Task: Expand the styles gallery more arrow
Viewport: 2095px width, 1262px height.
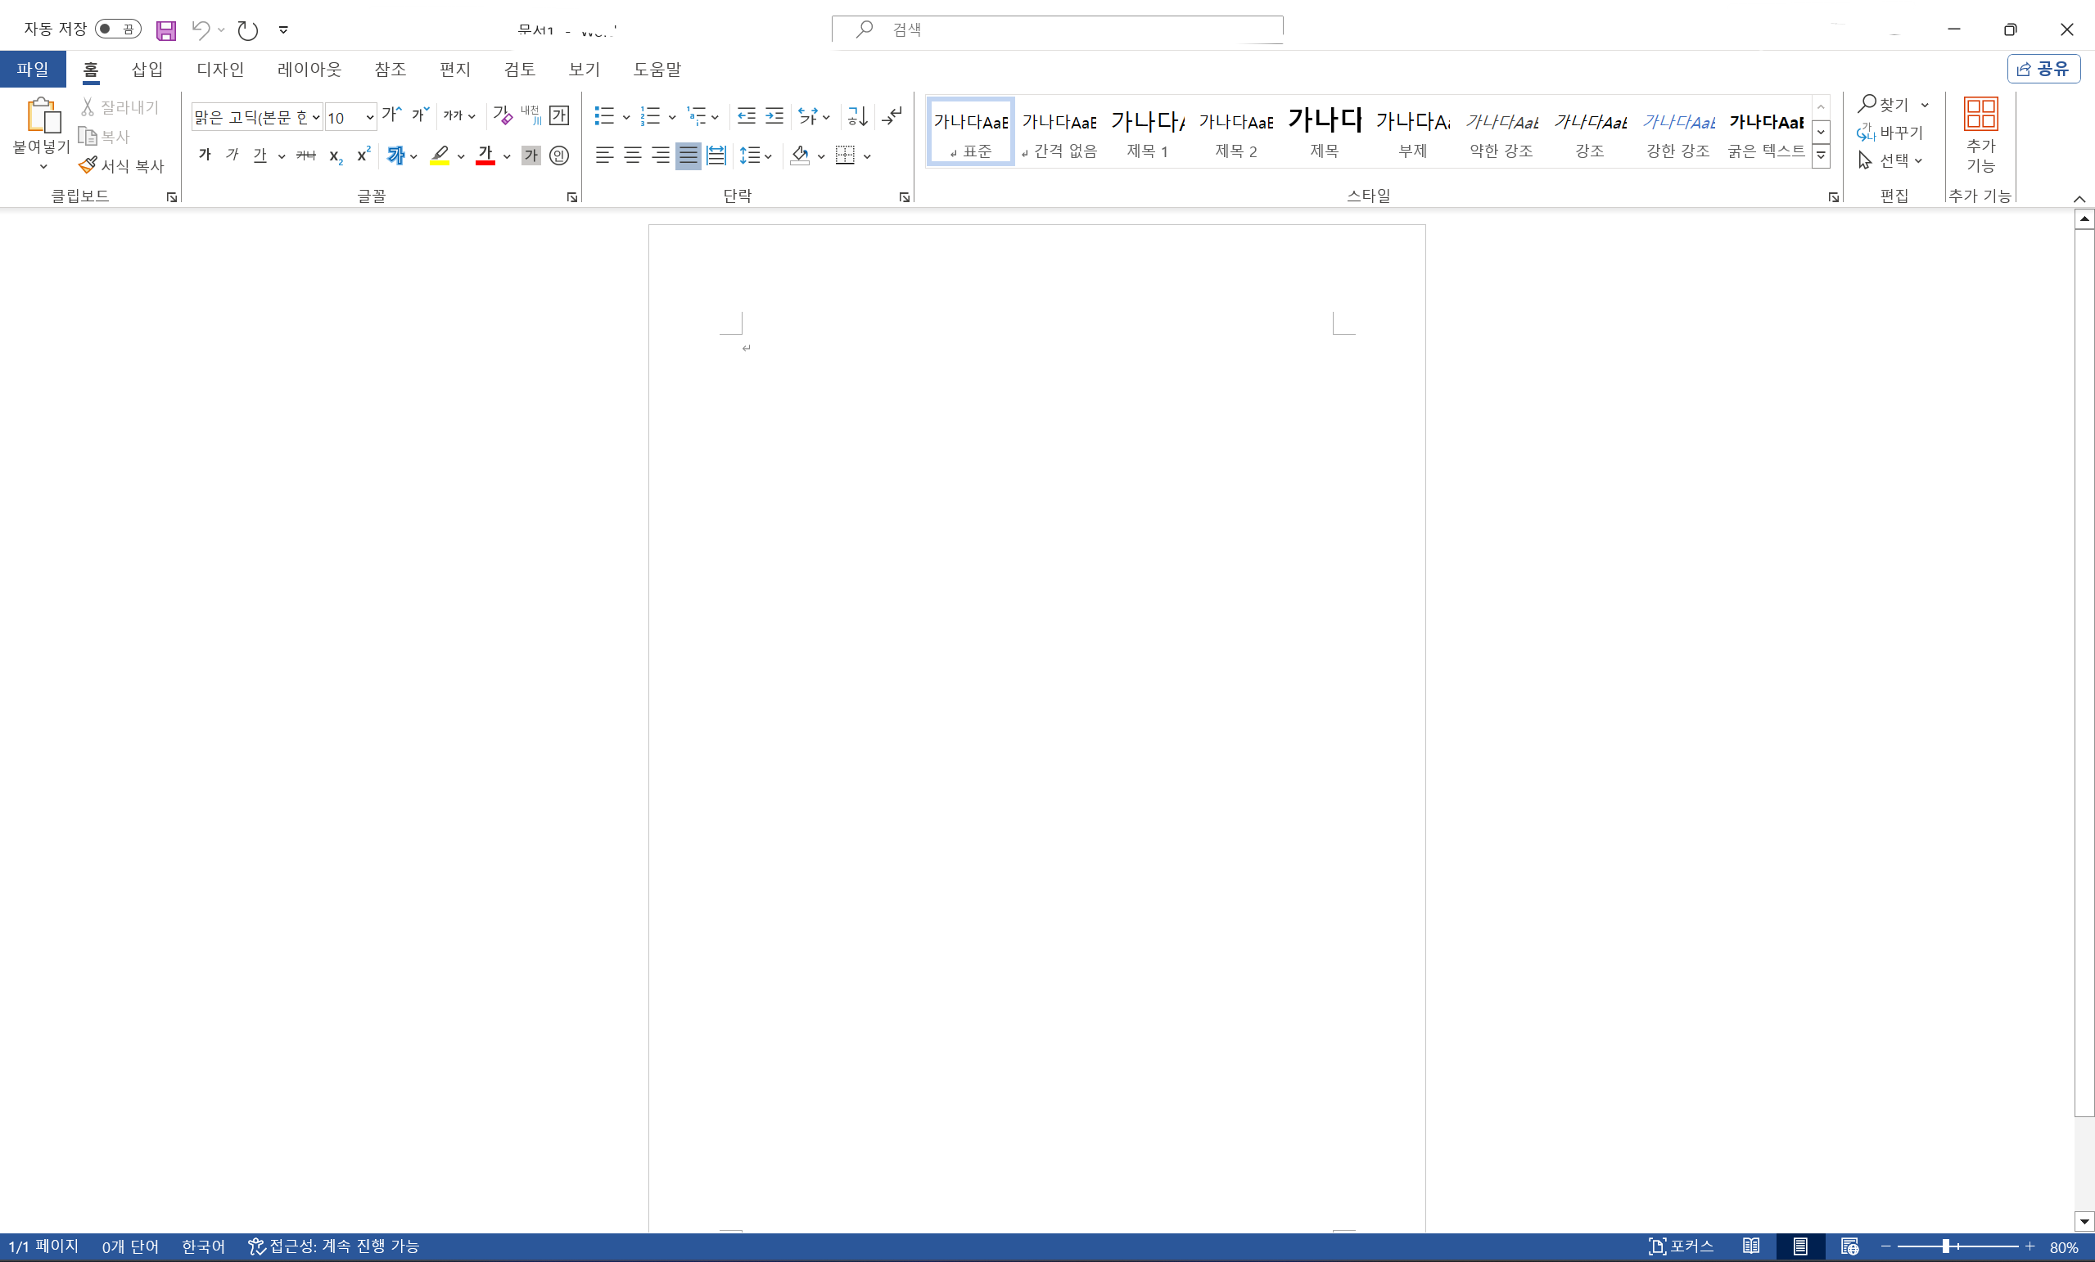Action: 1821,156
